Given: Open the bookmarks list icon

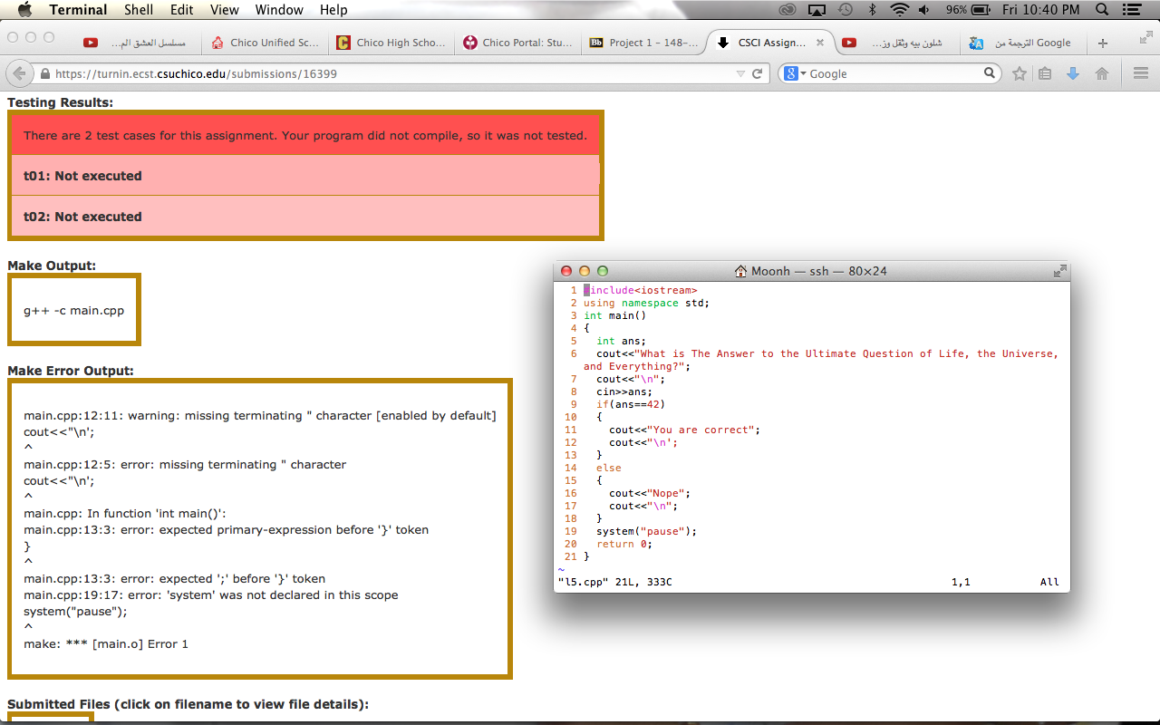Looking at the screenshot, I should tap(1045, 73).
